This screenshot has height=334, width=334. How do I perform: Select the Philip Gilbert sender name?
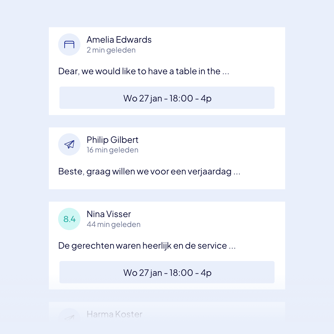[113, 140]
